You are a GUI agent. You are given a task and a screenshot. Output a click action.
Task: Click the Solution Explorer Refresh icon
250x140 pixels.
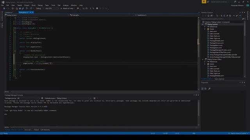tap(224, 16)
